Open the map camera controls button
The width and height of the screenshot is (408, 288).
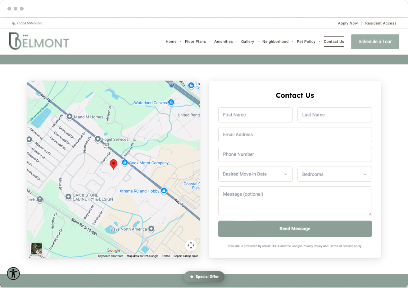[191, 245]
